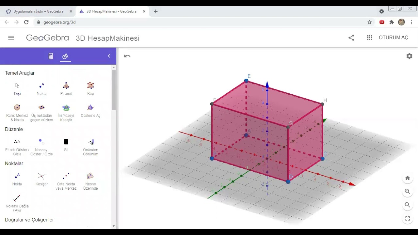The width and height of the screenshot is (418, 235).
Task: Select the Kesiştir tool
Action: [x=41, y=180]
